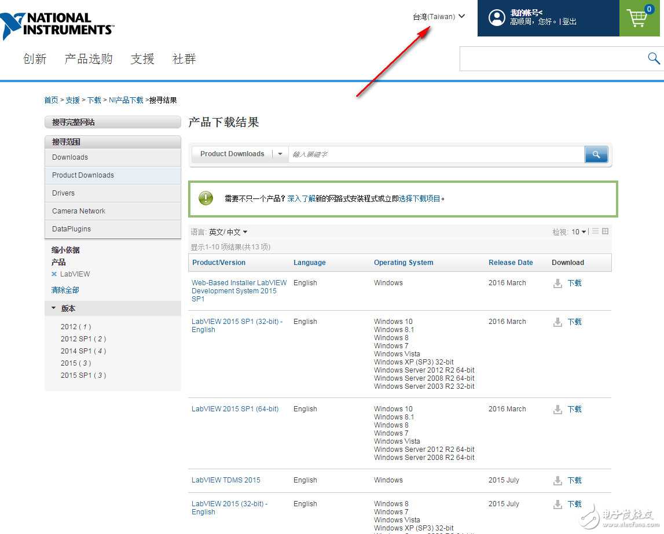Filter by version 2014 SP1 ( 4 )
This screenshot has width=664, height=534.
(x=83, y=351)
